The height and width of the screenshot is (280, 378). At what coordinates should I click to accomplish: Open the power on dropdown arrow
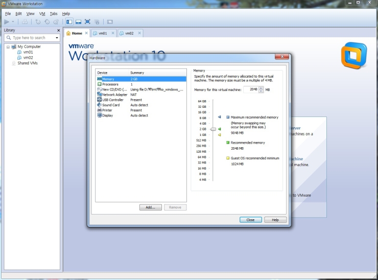(13, 22)
